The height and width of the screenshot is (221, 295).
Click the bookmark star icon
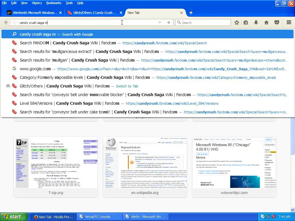237,22
